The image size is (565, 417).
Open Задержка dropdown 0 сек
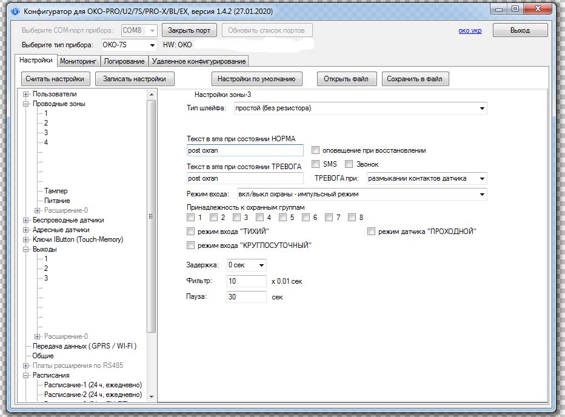tap(247, 265)
